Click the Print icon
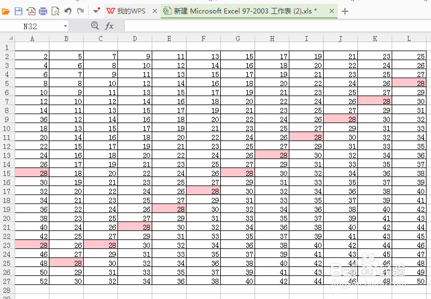 tap(43, 11)
